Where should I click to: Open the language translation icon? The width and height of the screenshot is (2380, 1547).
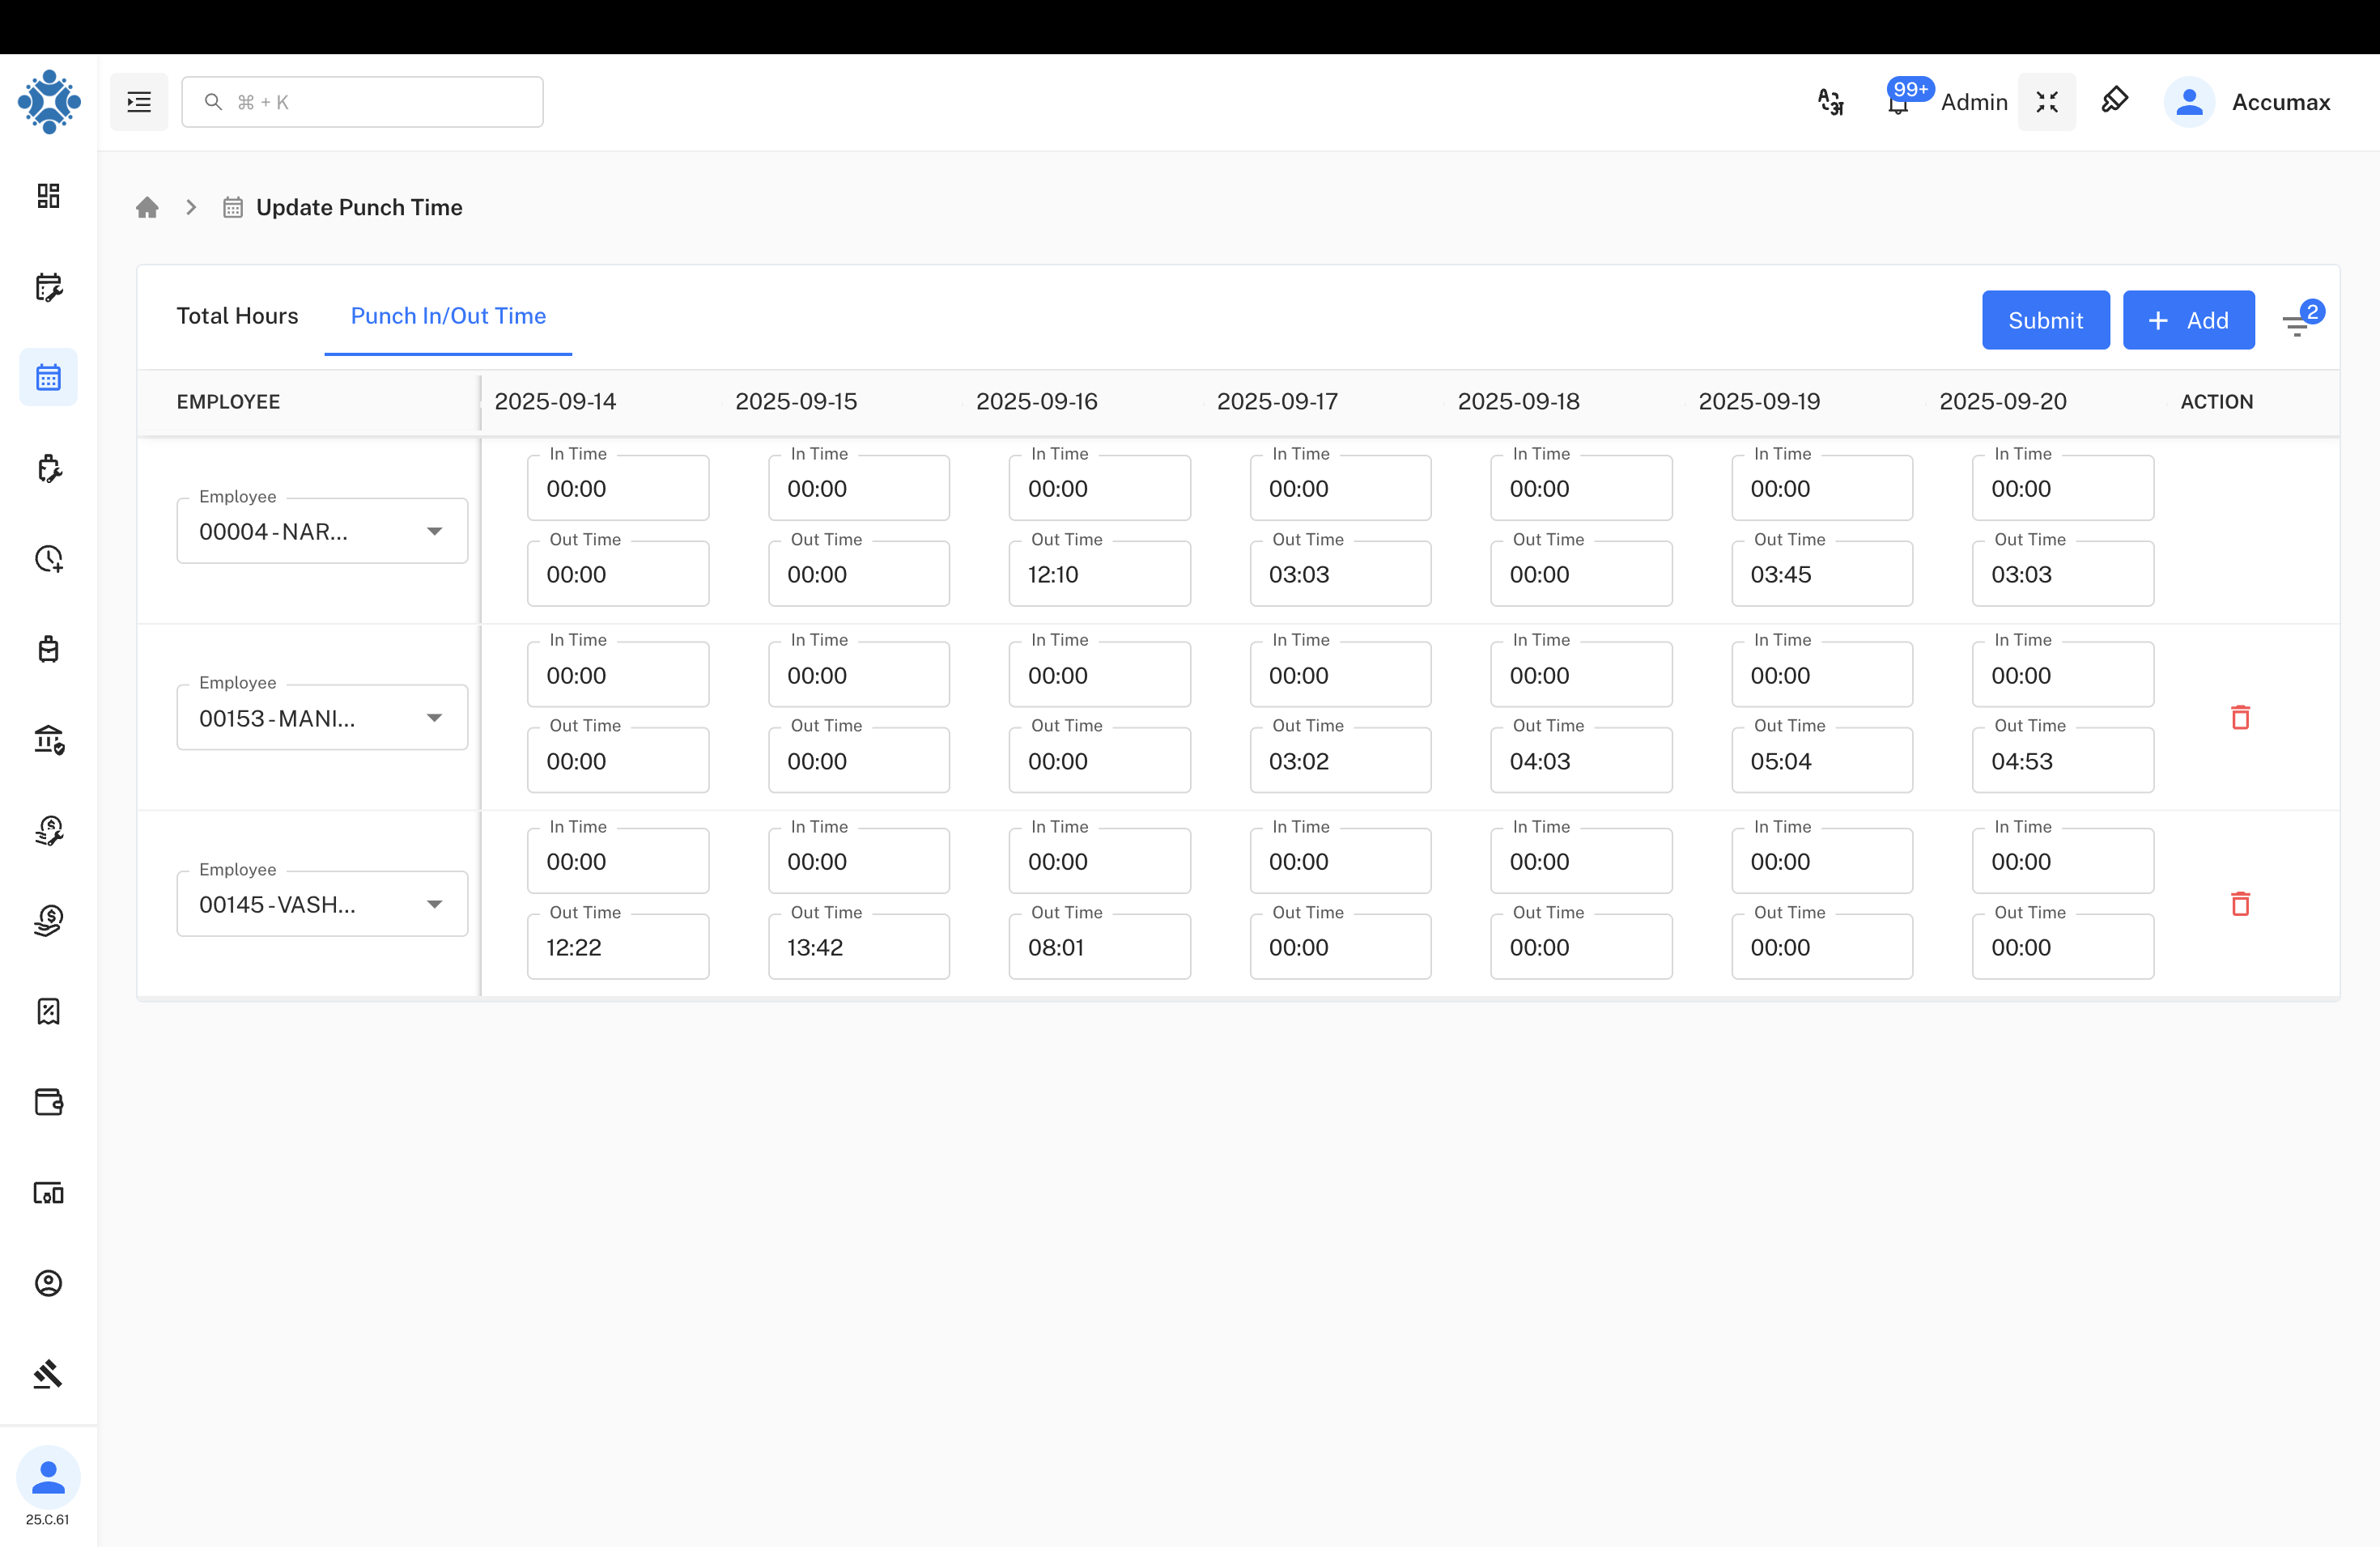tap(1830, 102)
